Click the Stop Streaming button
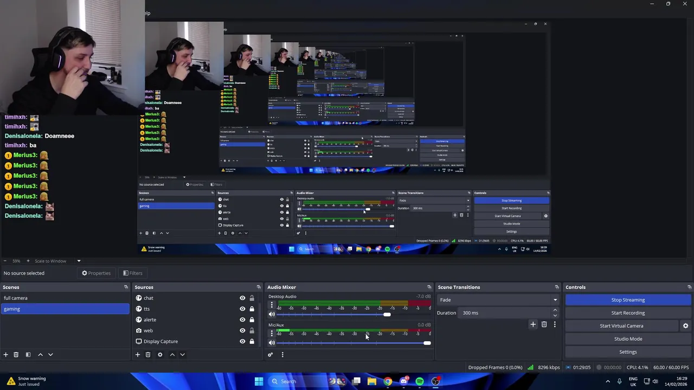This screenshot has width=694, height=390. point(628,300)
